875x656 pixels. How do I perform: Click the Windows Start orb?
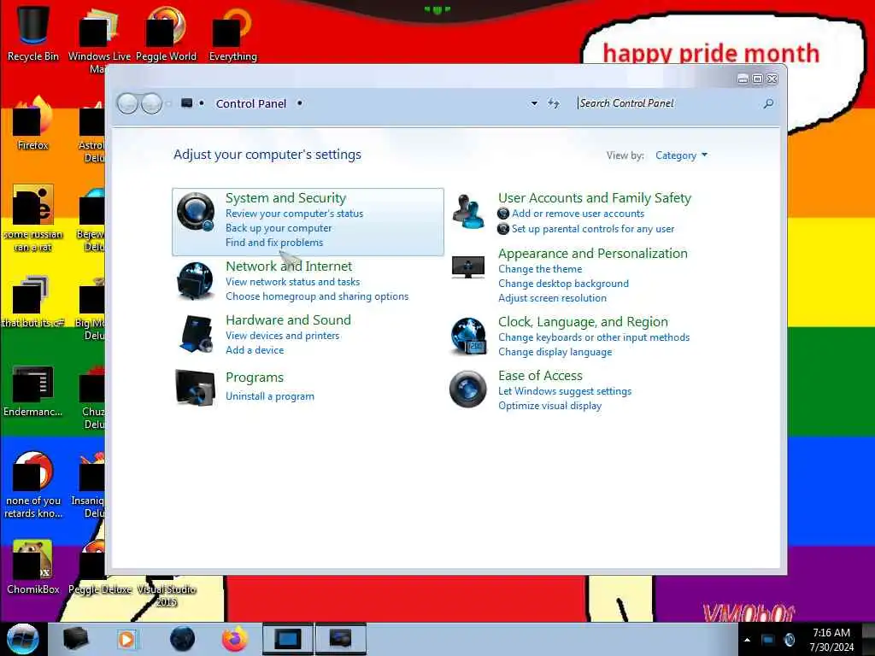point(22,639)
